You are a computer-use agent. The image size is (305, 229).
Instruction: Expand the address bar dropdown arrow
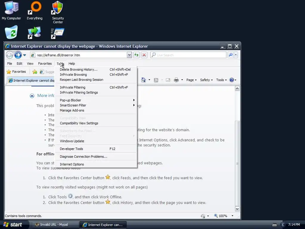coord(129,55)
